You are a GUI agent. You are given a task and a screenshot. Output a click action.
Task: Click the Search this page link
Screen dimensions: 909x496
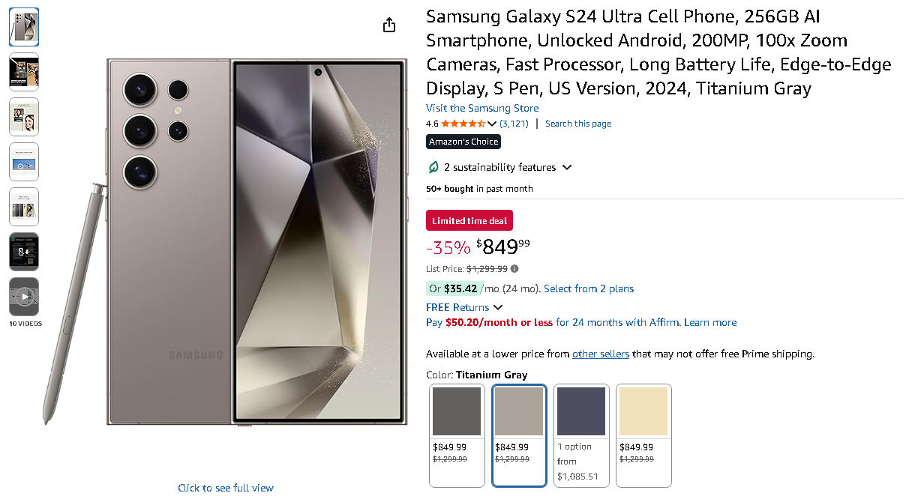pyautogui.click(x=577, y=124)
